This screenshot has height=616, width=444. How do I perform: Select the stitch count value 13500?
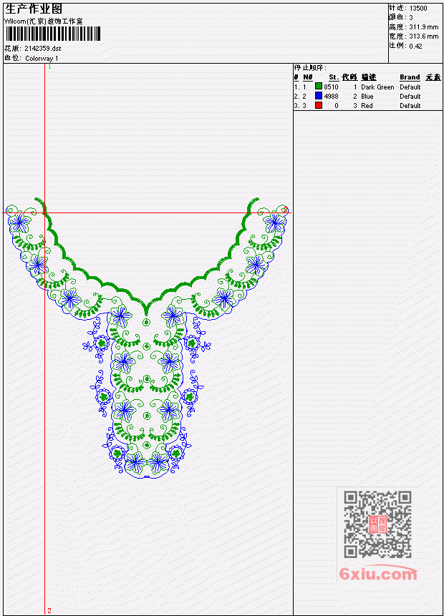418,9
